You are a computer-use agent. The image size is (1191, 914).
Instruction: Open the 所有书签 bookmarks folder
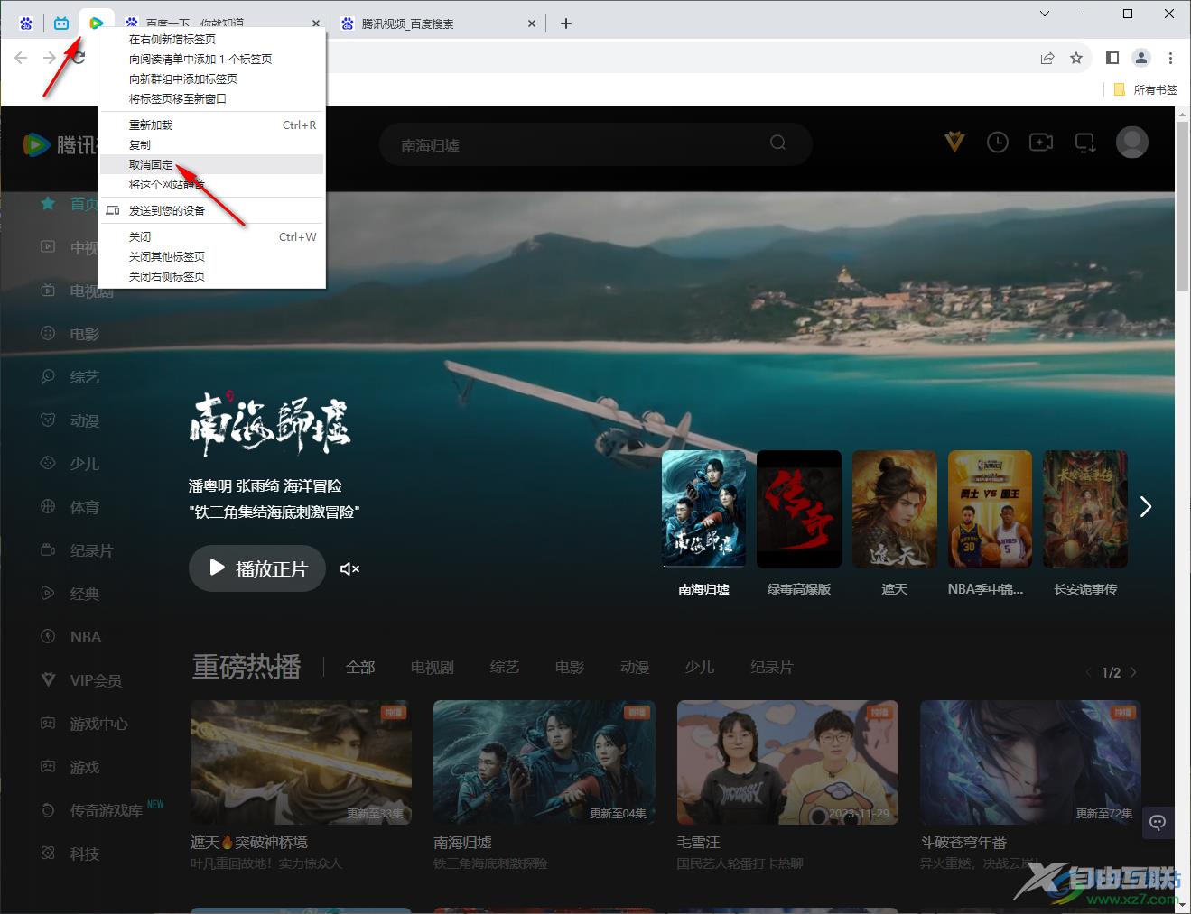coord(1146,89)
